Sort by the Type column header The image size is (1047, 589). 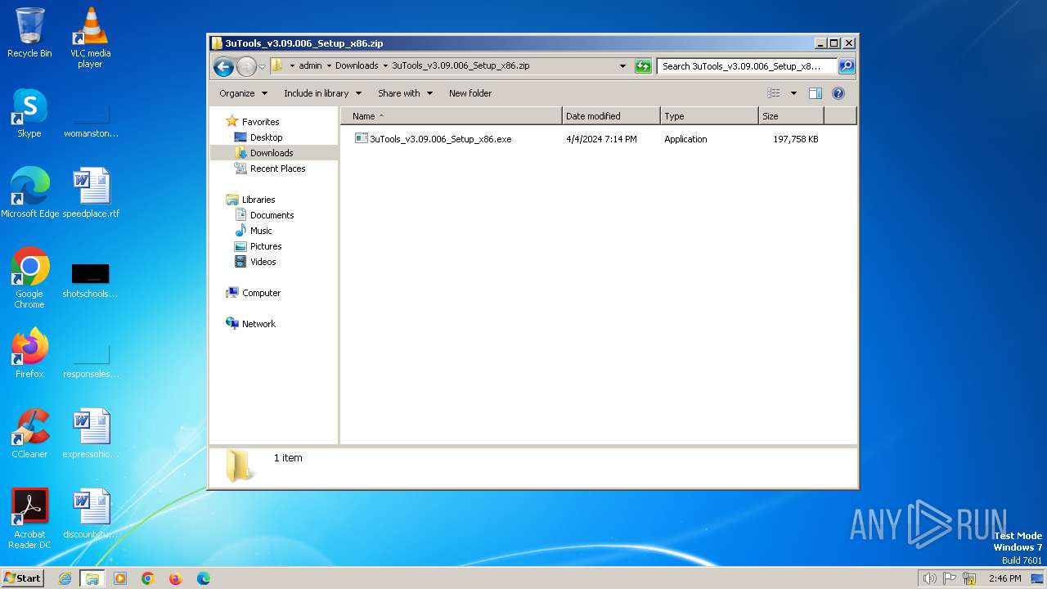[x=709, y=116]
